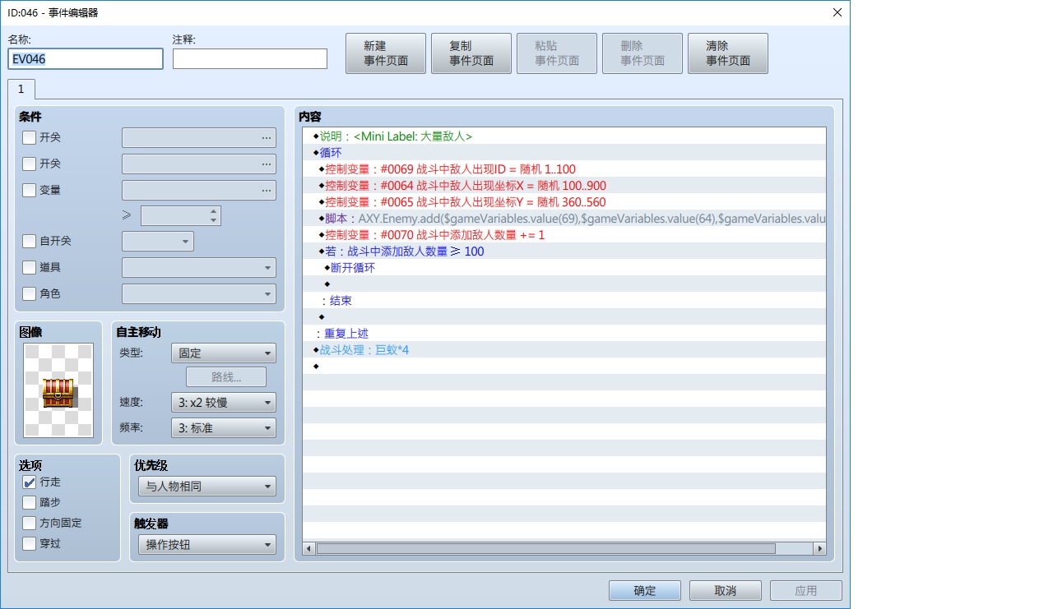
Task: Expand the 触发器 dropdown showing 操作按钮
Action: 207,545
